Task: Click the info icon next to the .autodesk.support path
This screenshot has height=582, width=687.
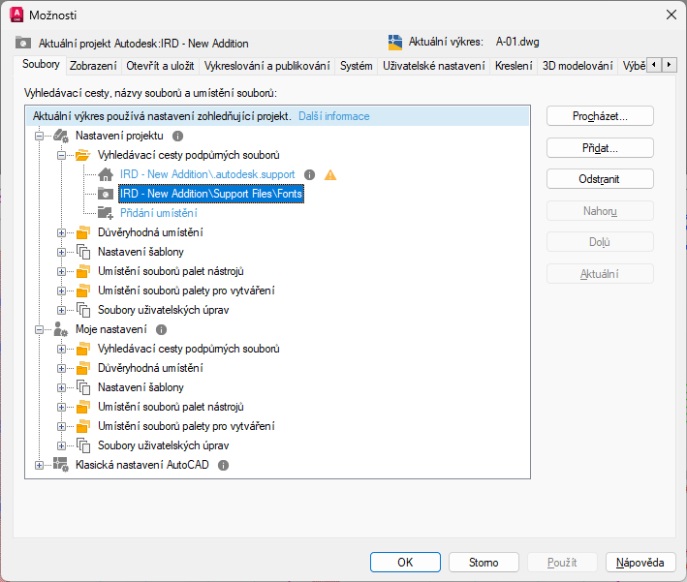Action: click(x=309, y=175)
